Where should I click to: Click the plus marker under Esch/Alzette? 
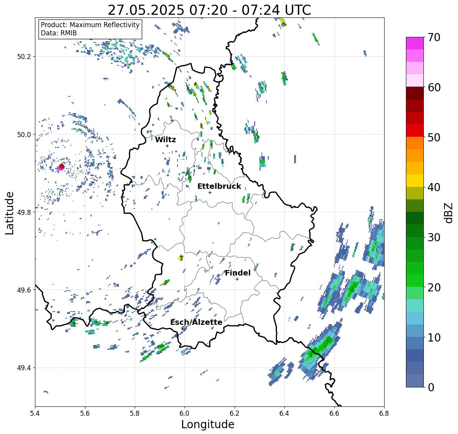183,329
